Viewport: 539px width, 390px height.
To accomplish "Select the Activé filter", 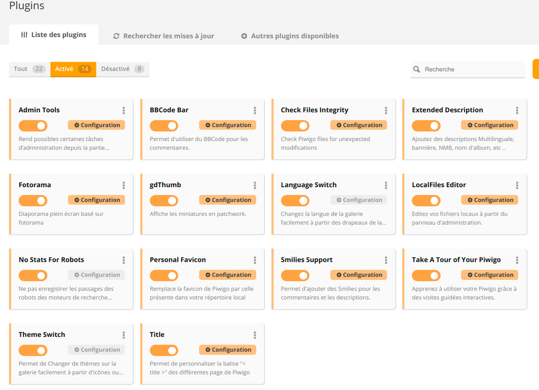I will [73, 69].
